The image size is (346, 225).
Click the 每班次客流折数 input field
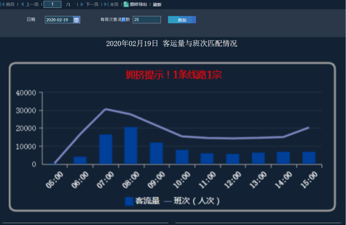pos(146,20)
